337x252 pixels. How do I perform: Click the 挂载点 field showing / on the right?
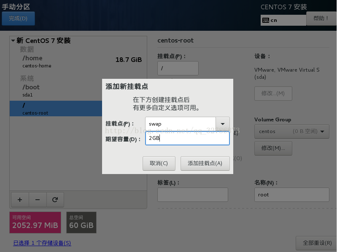(178, 68)
